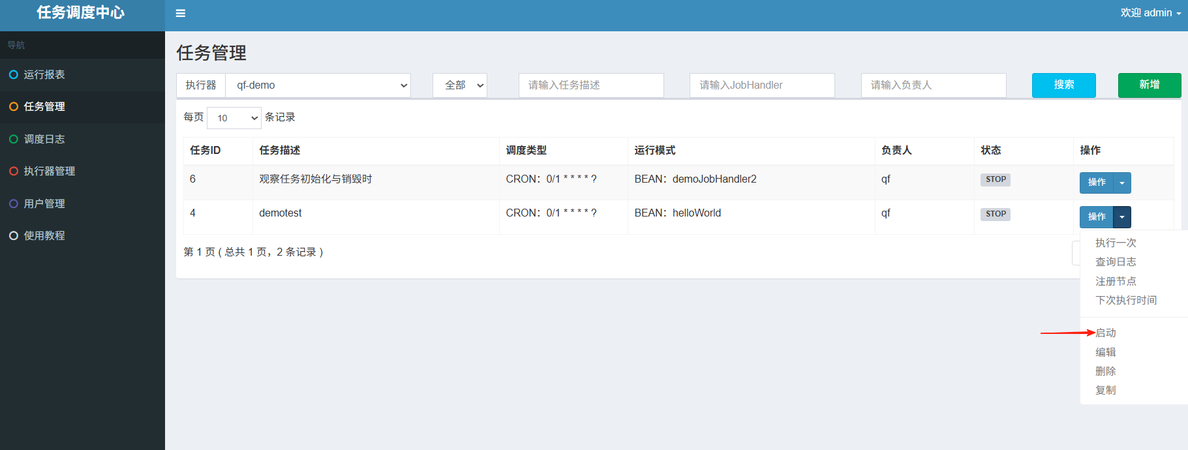The width and height of the screenshot is (1188, 450).
Task: Open the 执行器 qf-demo dropdown
Action: point(318,85)
